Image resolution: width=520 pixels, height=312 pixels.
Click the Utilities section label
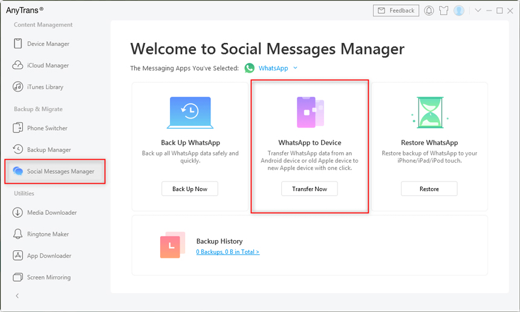pos(24,193)
